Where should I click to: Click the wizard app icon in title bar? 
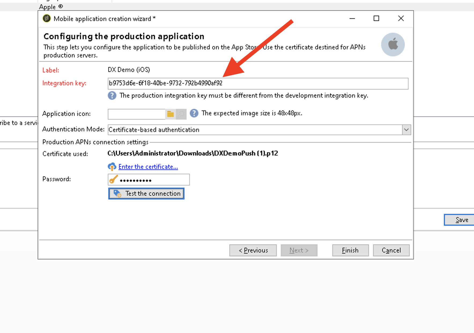(47, 18)
